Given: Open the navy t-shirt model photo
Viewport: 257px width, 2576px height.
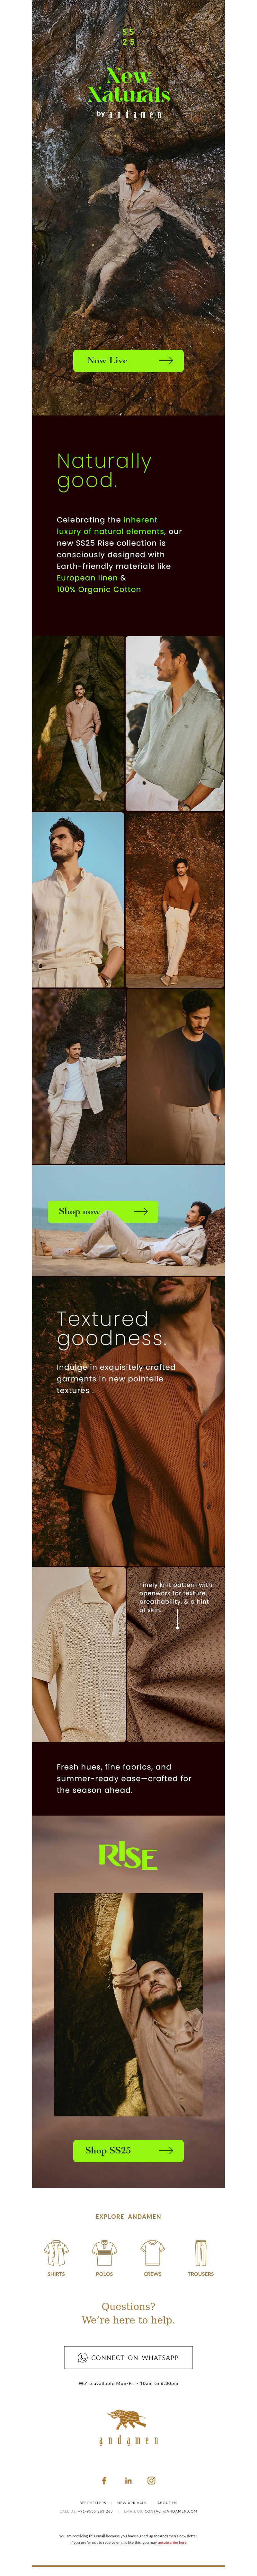Looking at the screenshot, I should tap(175, 1077).
